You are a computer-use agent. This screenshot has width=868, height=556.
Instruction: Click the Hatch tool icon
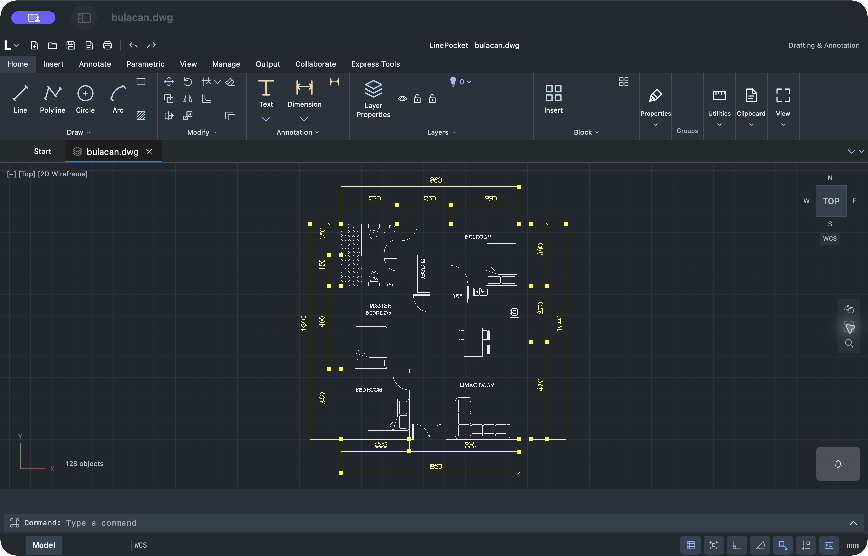(x=141, y=116)
